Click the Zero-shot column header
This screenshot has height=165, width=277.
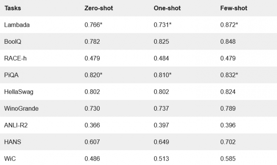99,8
